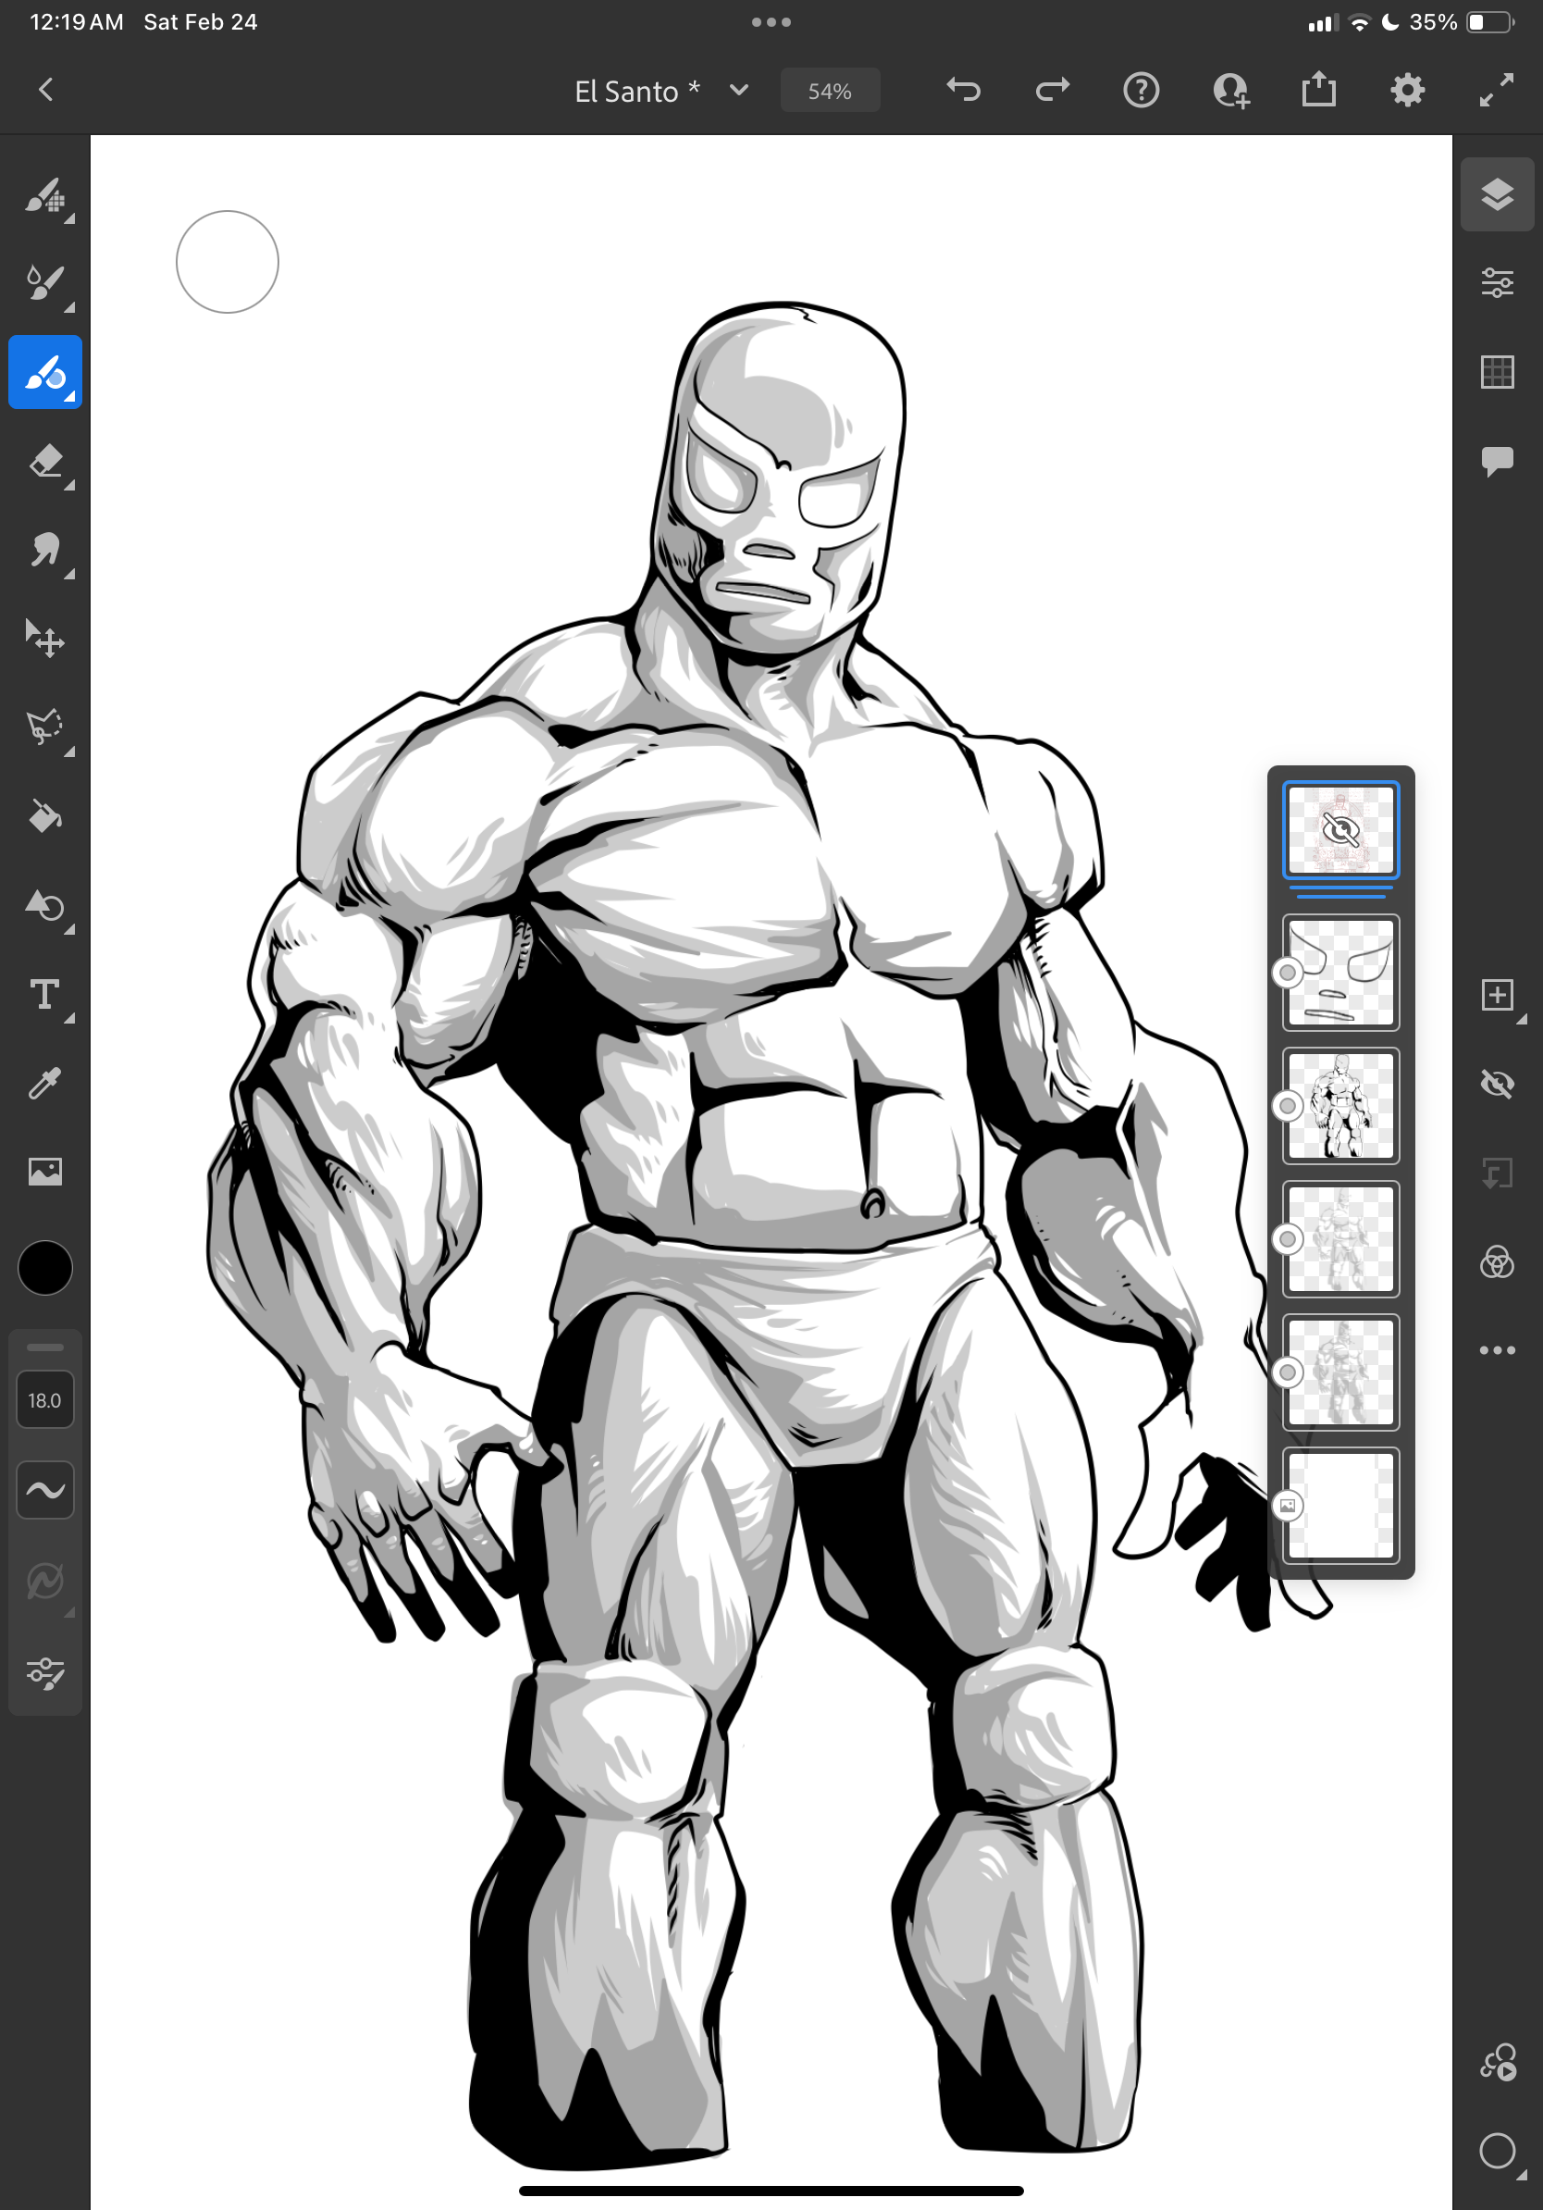The width and height of the screenshot is (1543, 2210).
Task: Select the pixel brush tool
Action: coord(45,196)
